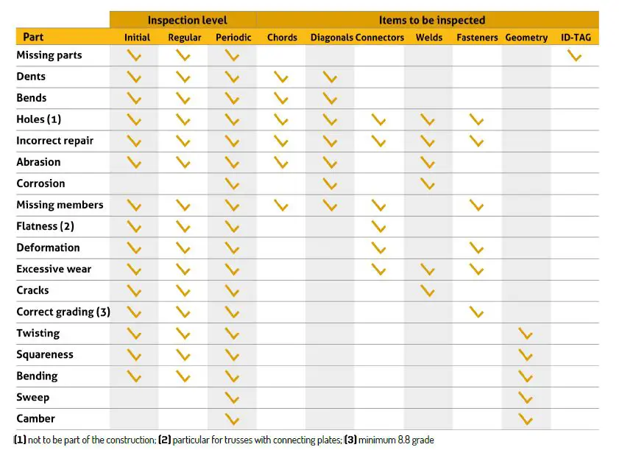Screen dimensions: 619x450
Task: Click the ID-TAG checkmark for Missing parts
Action: coord(575,55)
